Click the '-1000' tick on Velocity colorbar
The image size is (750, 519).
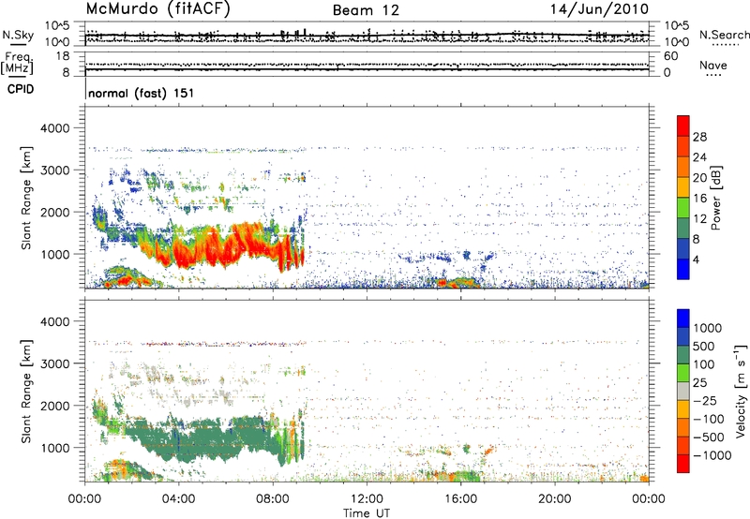[712, 455]
